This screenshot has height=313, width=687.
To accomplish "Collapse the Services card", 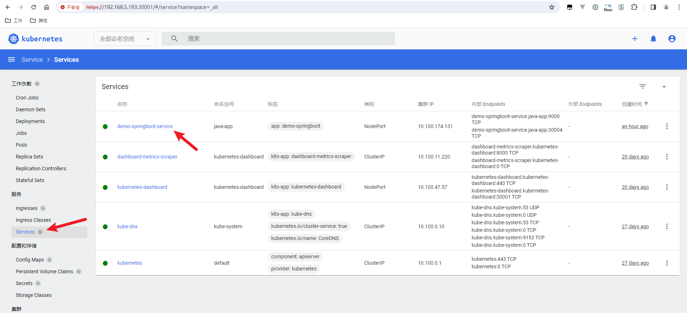I will tap(664, 87).
